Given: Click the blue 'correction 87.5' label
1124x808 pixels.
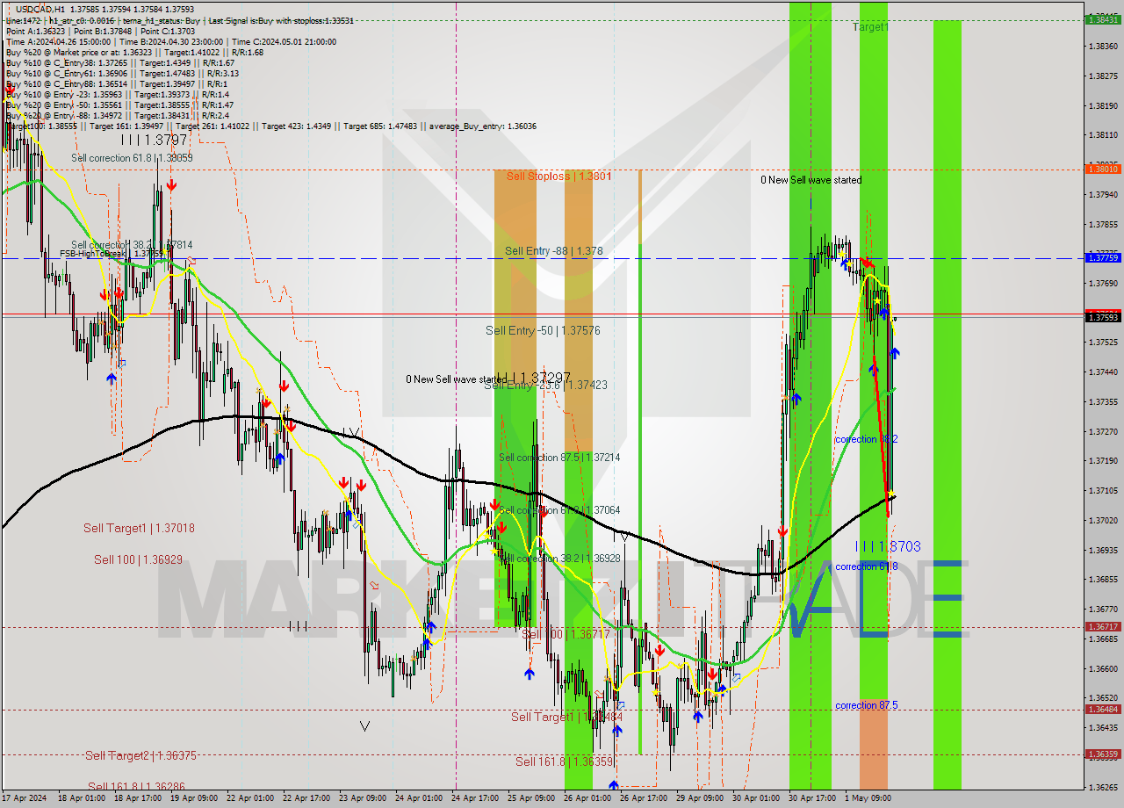Looking at the screenshot, I should tap(866, 705).
